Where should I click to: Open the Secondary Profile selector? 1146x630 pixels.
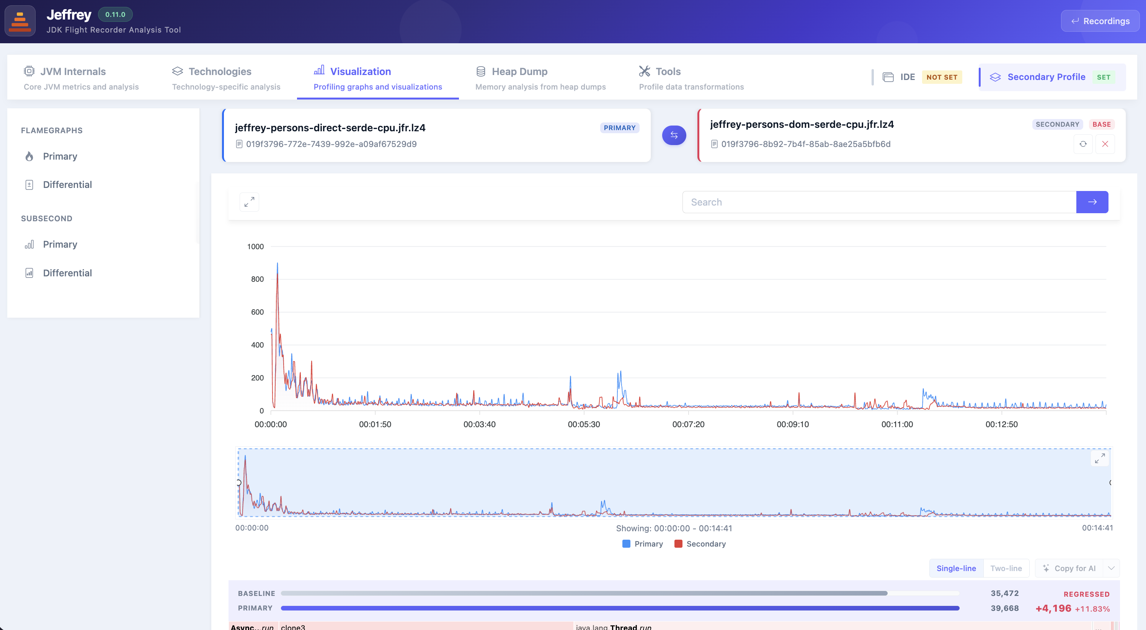click(1052, 77)
